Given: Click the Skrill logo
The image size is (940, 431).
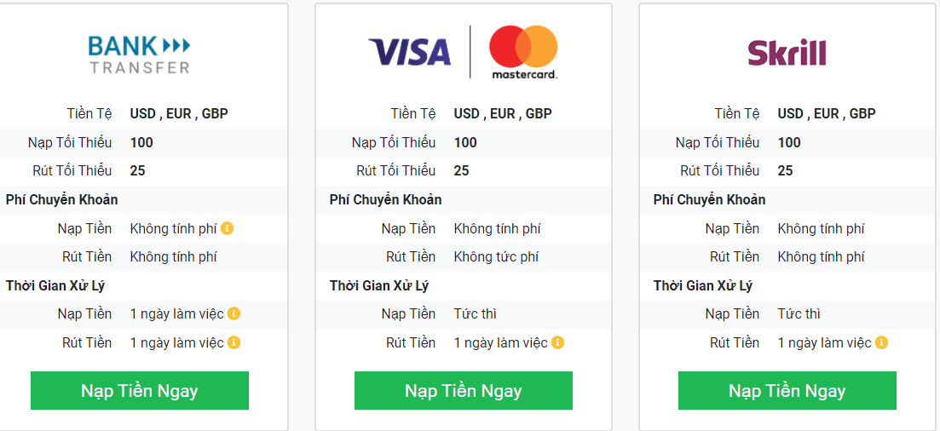Looking at the screenshot, I should click(x=787, y=52).
